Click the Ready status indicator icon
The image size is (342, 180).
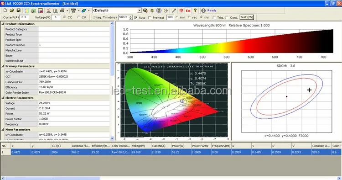(x=203, y=11)
